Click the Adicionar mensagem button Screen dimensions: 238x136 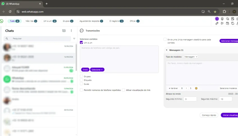pyautogui.click(x=229, y=41)
